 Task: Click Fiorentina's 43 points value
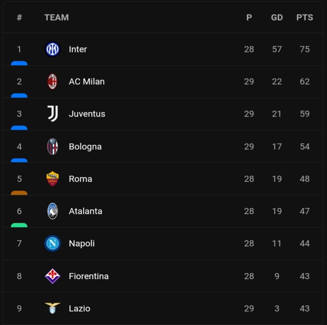tap(305, 276)
